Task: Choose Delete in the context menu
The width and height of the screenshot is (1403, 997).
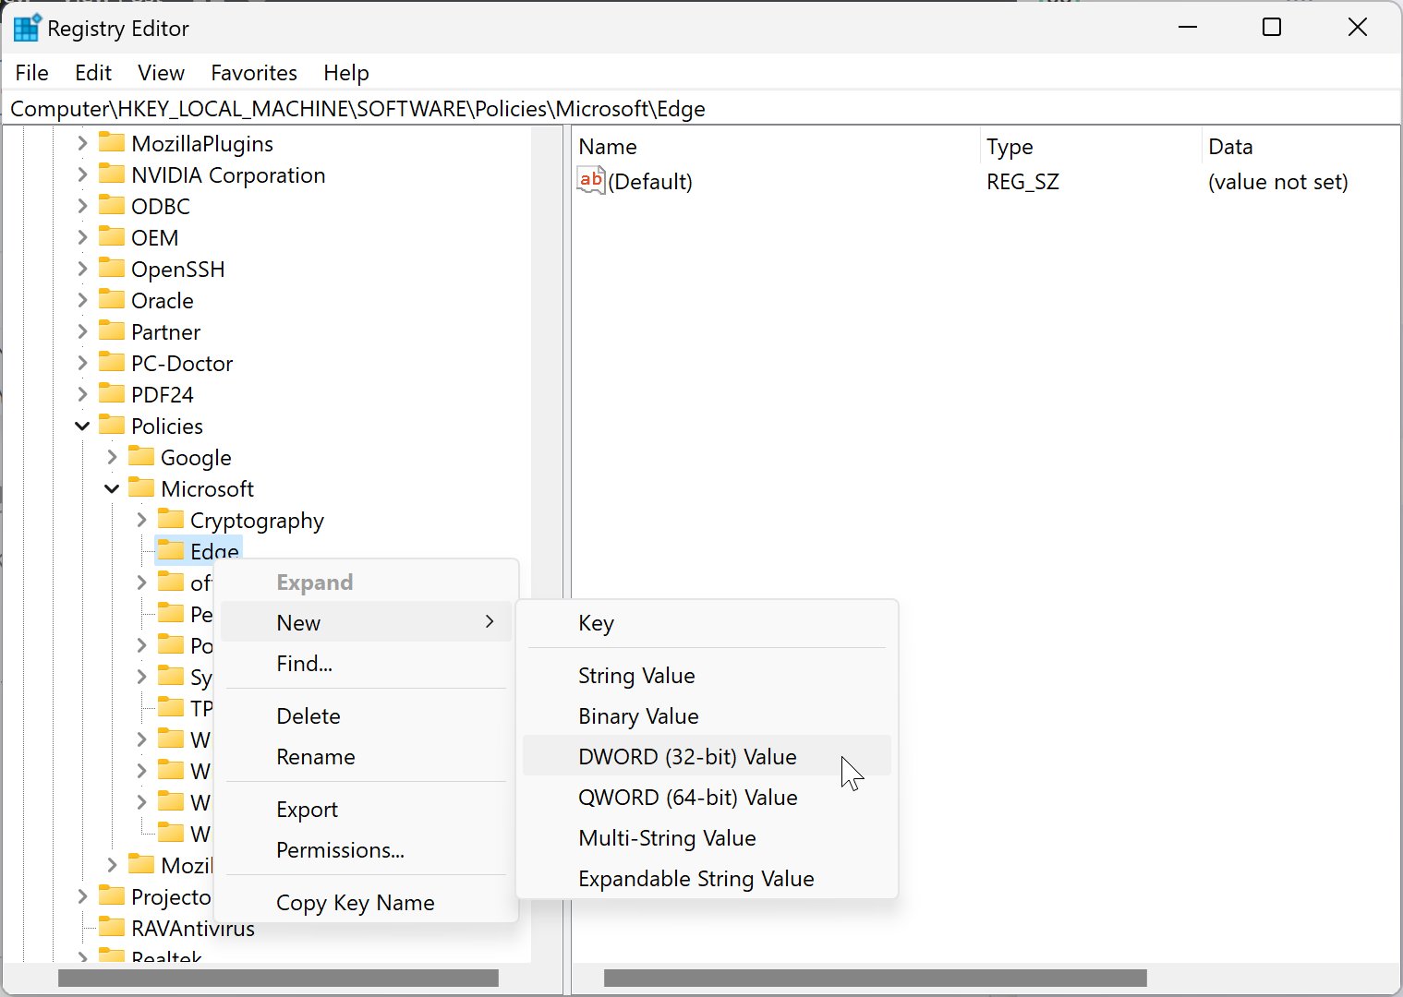Action: click(367, 716)
